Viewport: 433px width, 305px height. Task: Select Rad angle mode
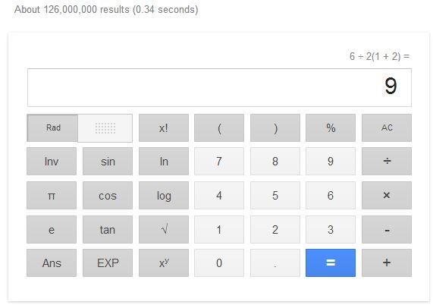(x=53, y=128)
